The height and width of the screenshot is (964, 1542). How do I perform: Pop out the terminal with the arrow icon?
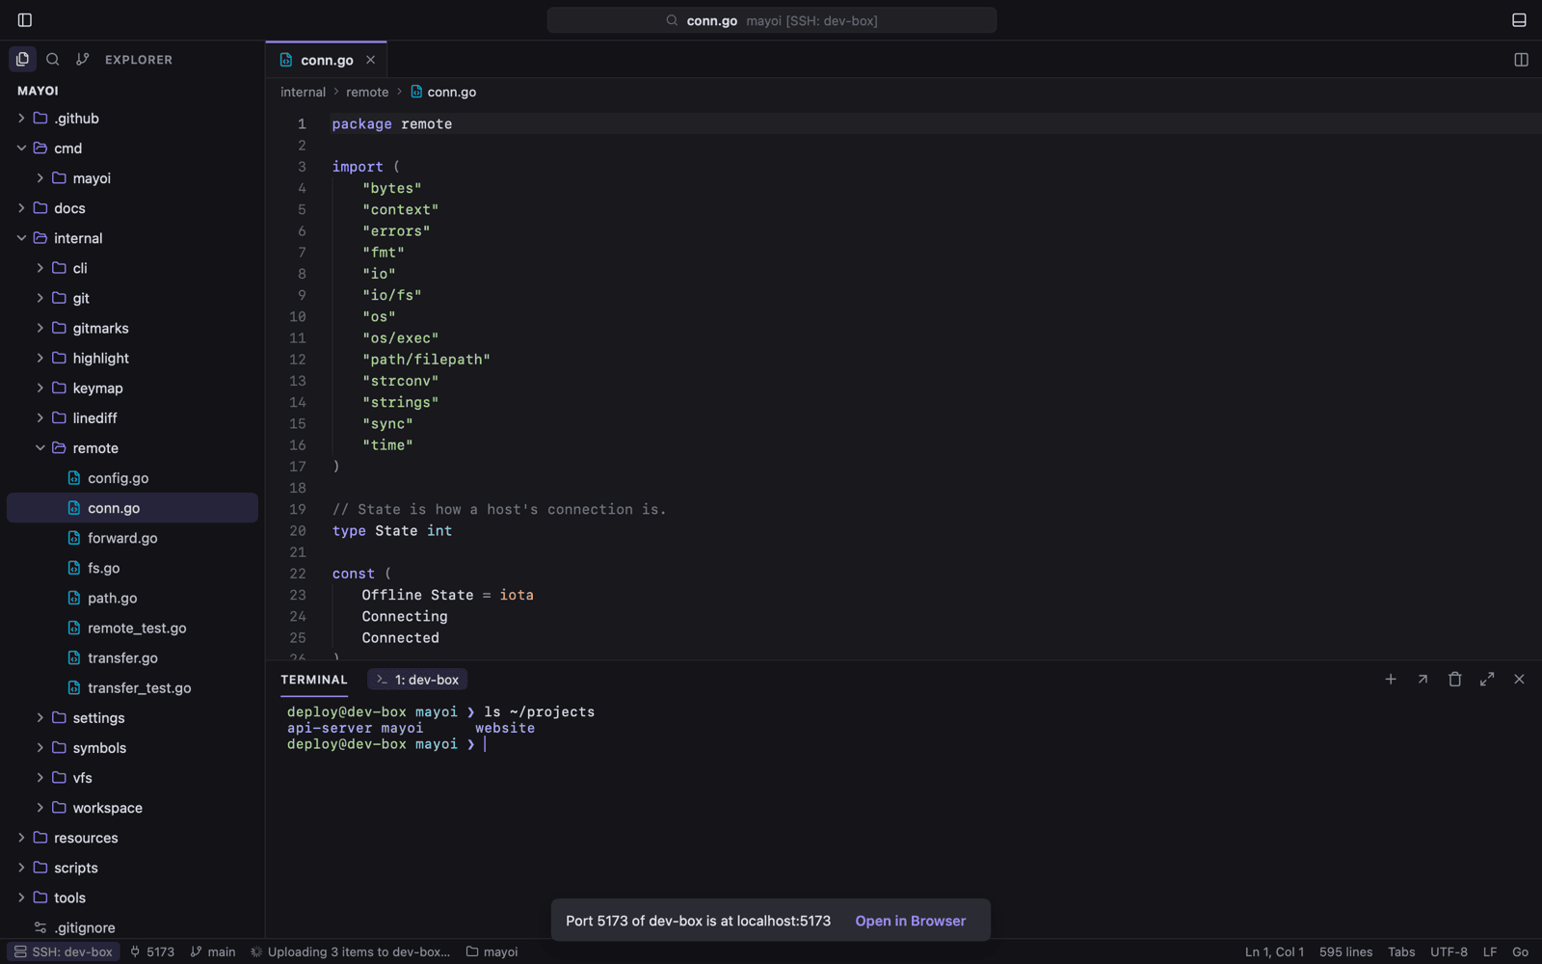(1422, 680)
